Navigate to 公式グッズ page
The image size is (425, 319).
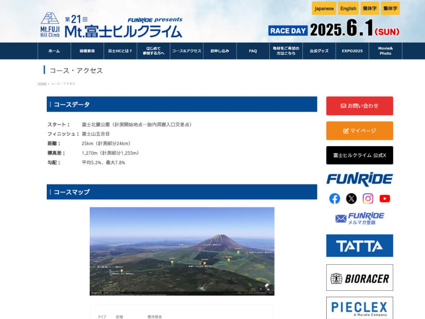click(x=318, y=51)
